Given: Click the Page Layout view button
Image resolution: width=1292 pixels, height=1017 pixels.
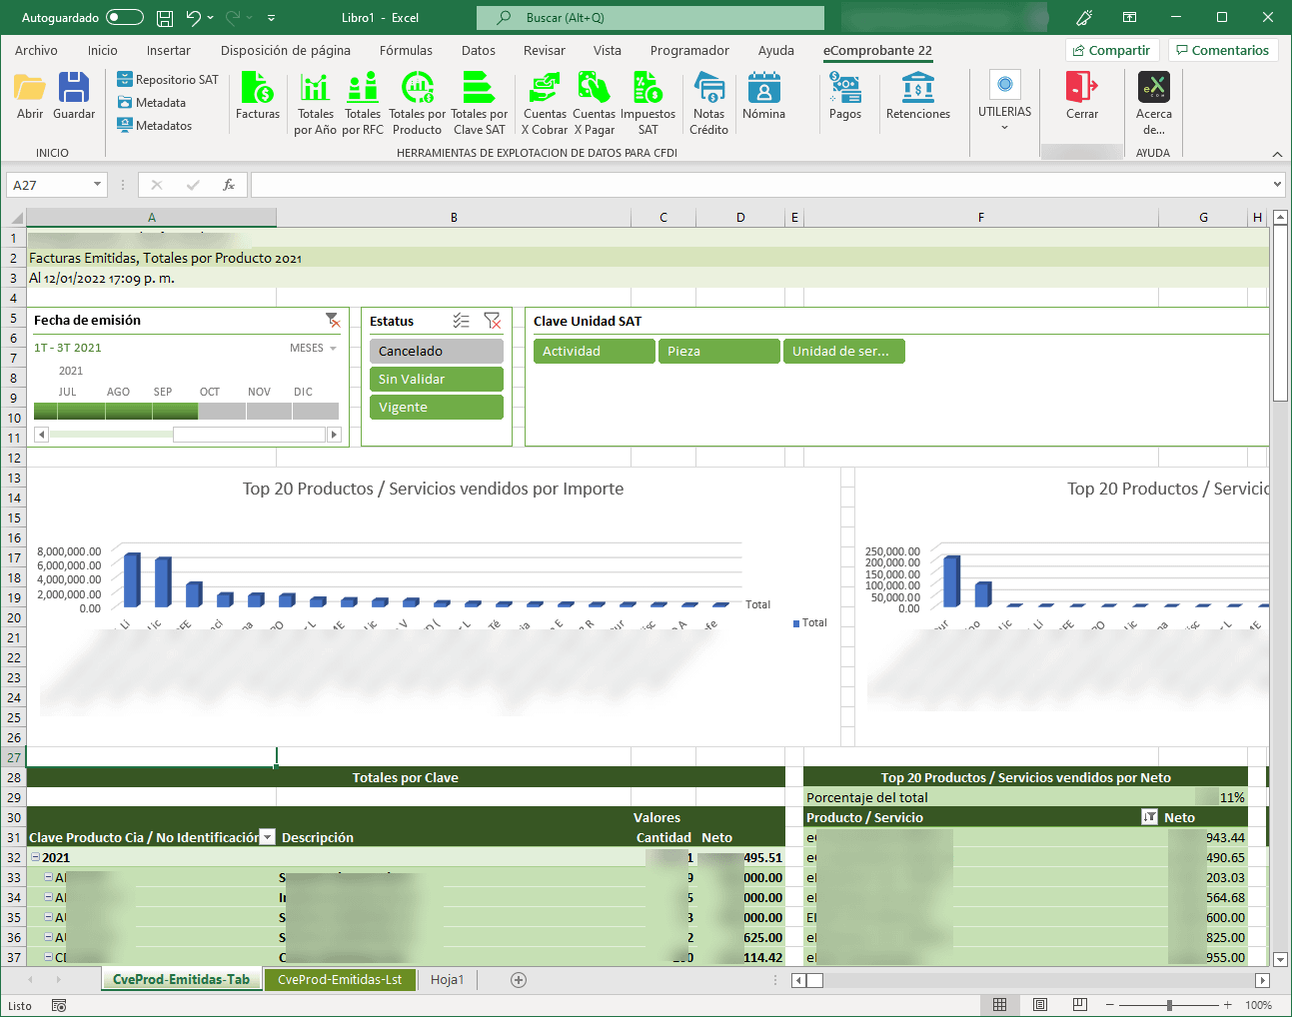Looking at the screenshot, I should 1040,1005.
